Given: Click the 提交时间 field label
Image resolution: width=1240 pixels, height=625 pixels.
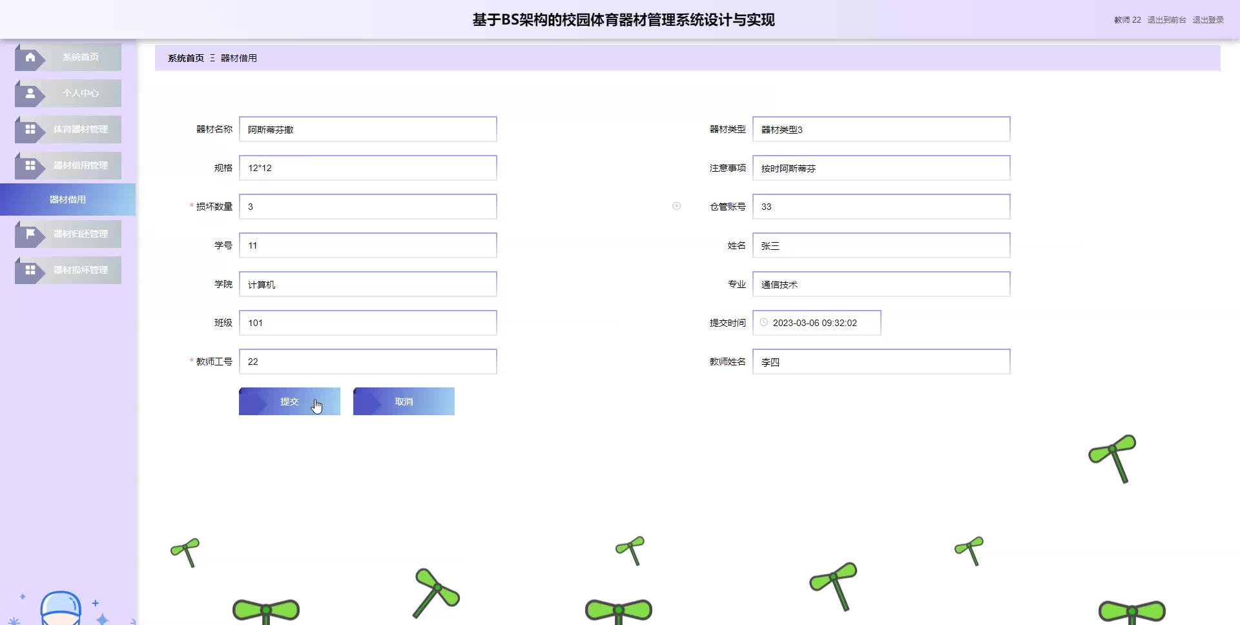Looking at the screenshot, I should pyautogui.click(x=728, y=323).
